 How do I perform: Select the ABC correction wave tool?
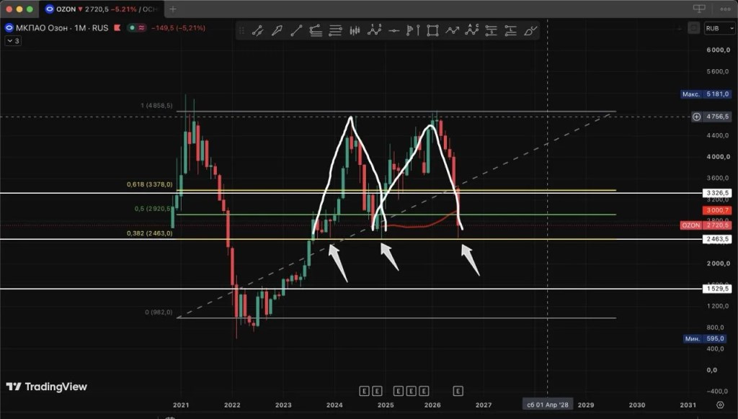[471, 30]
